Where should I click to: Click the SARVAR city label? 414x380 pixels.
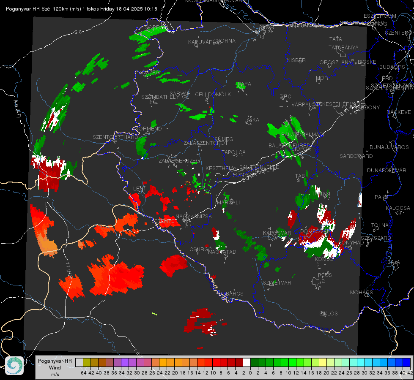[x=180, y=93]
